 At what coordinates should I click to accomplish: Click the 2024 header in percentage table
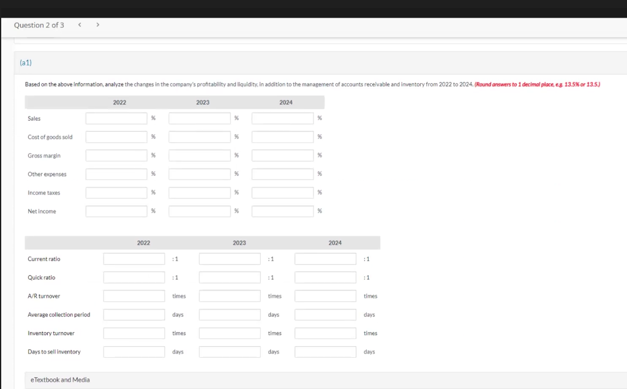click(286, 102)
